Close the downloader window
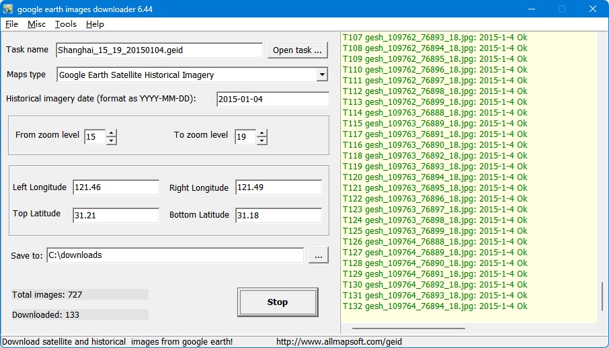Viewport: 609px width, 348px height. 593,9
